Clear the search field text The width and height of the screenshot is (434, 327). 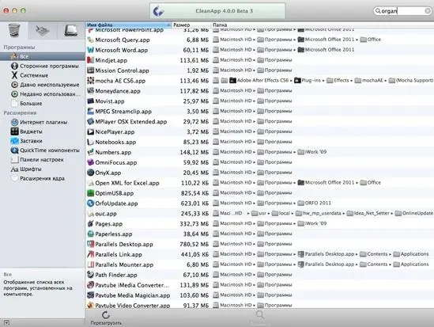tap(428, 11)
